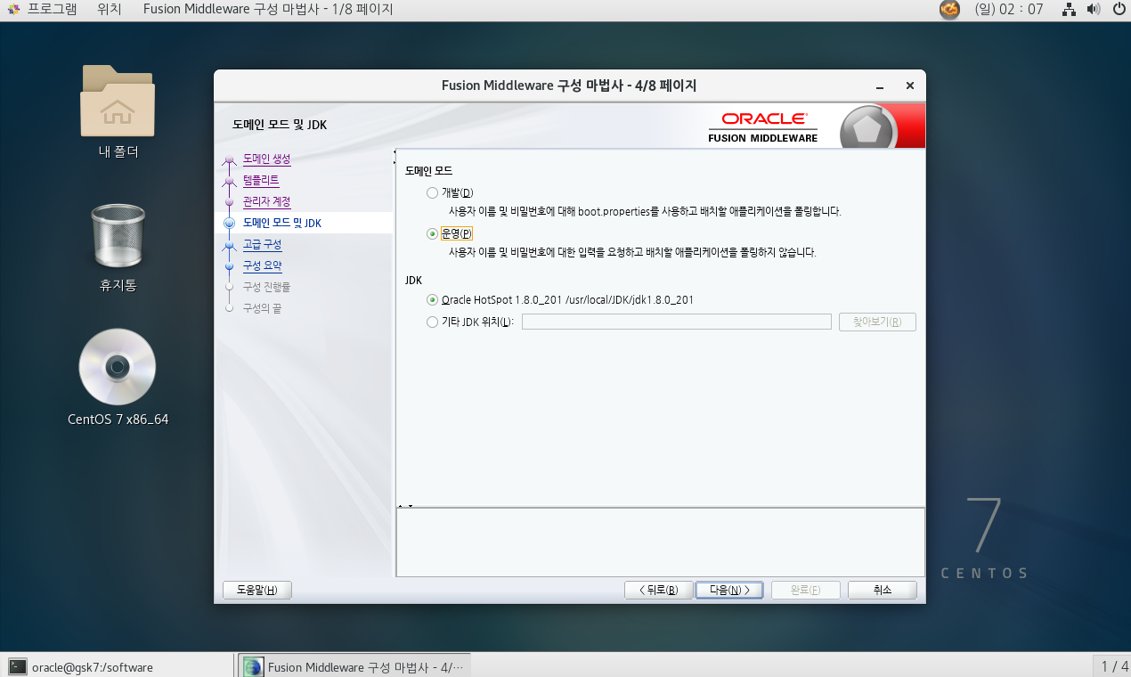Click the 도움말(H) help button
The image size is (1131, 677).
(257, 590)
